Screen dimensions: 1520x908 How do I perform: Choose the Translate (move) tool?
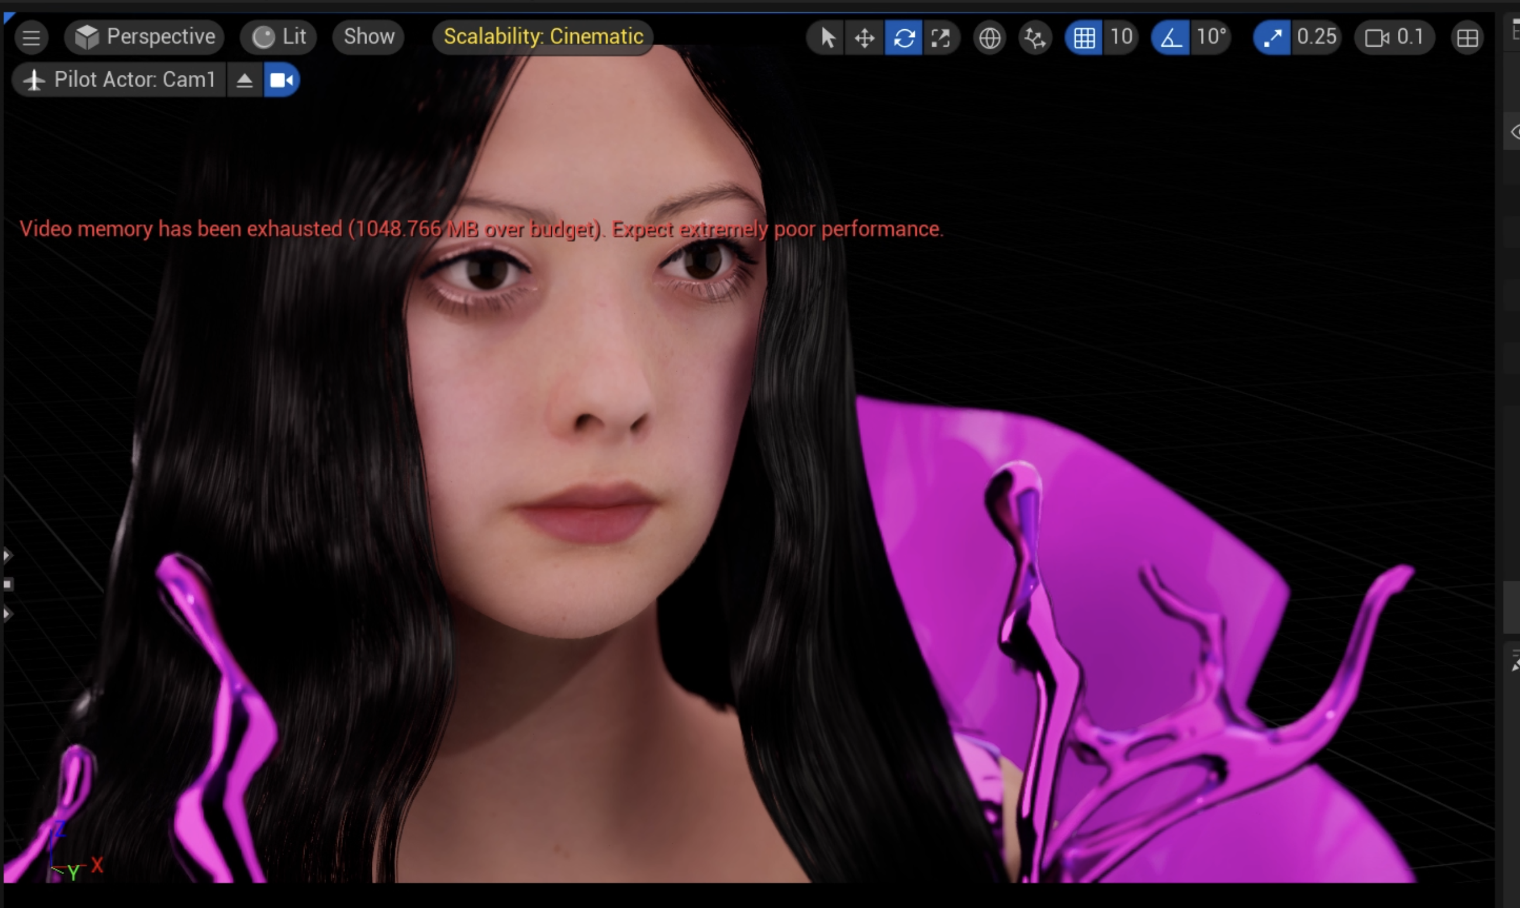pyautogui.click(x=865, y=38)
